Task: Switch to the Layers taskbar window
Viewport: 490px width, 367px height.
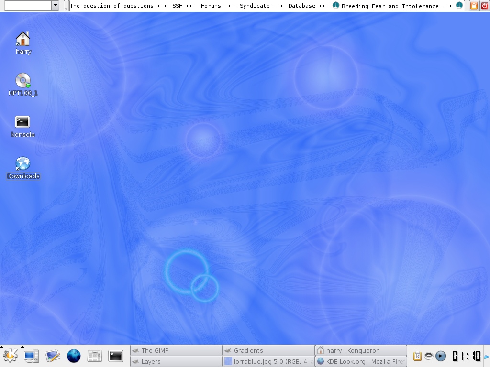Action: tap(176, 361)
